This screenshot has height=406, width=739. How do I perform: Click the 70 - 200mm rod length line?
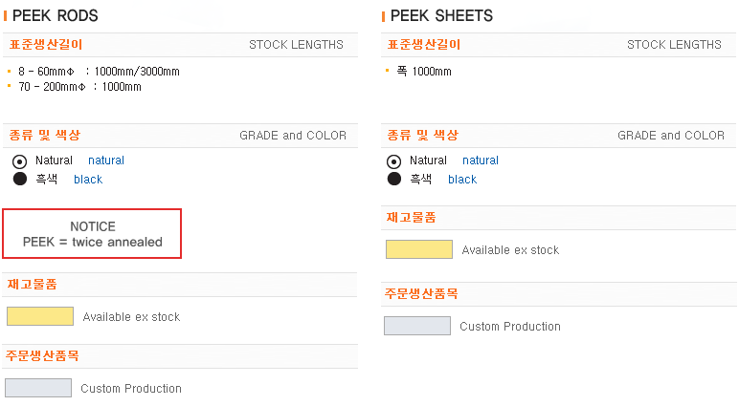79,87
